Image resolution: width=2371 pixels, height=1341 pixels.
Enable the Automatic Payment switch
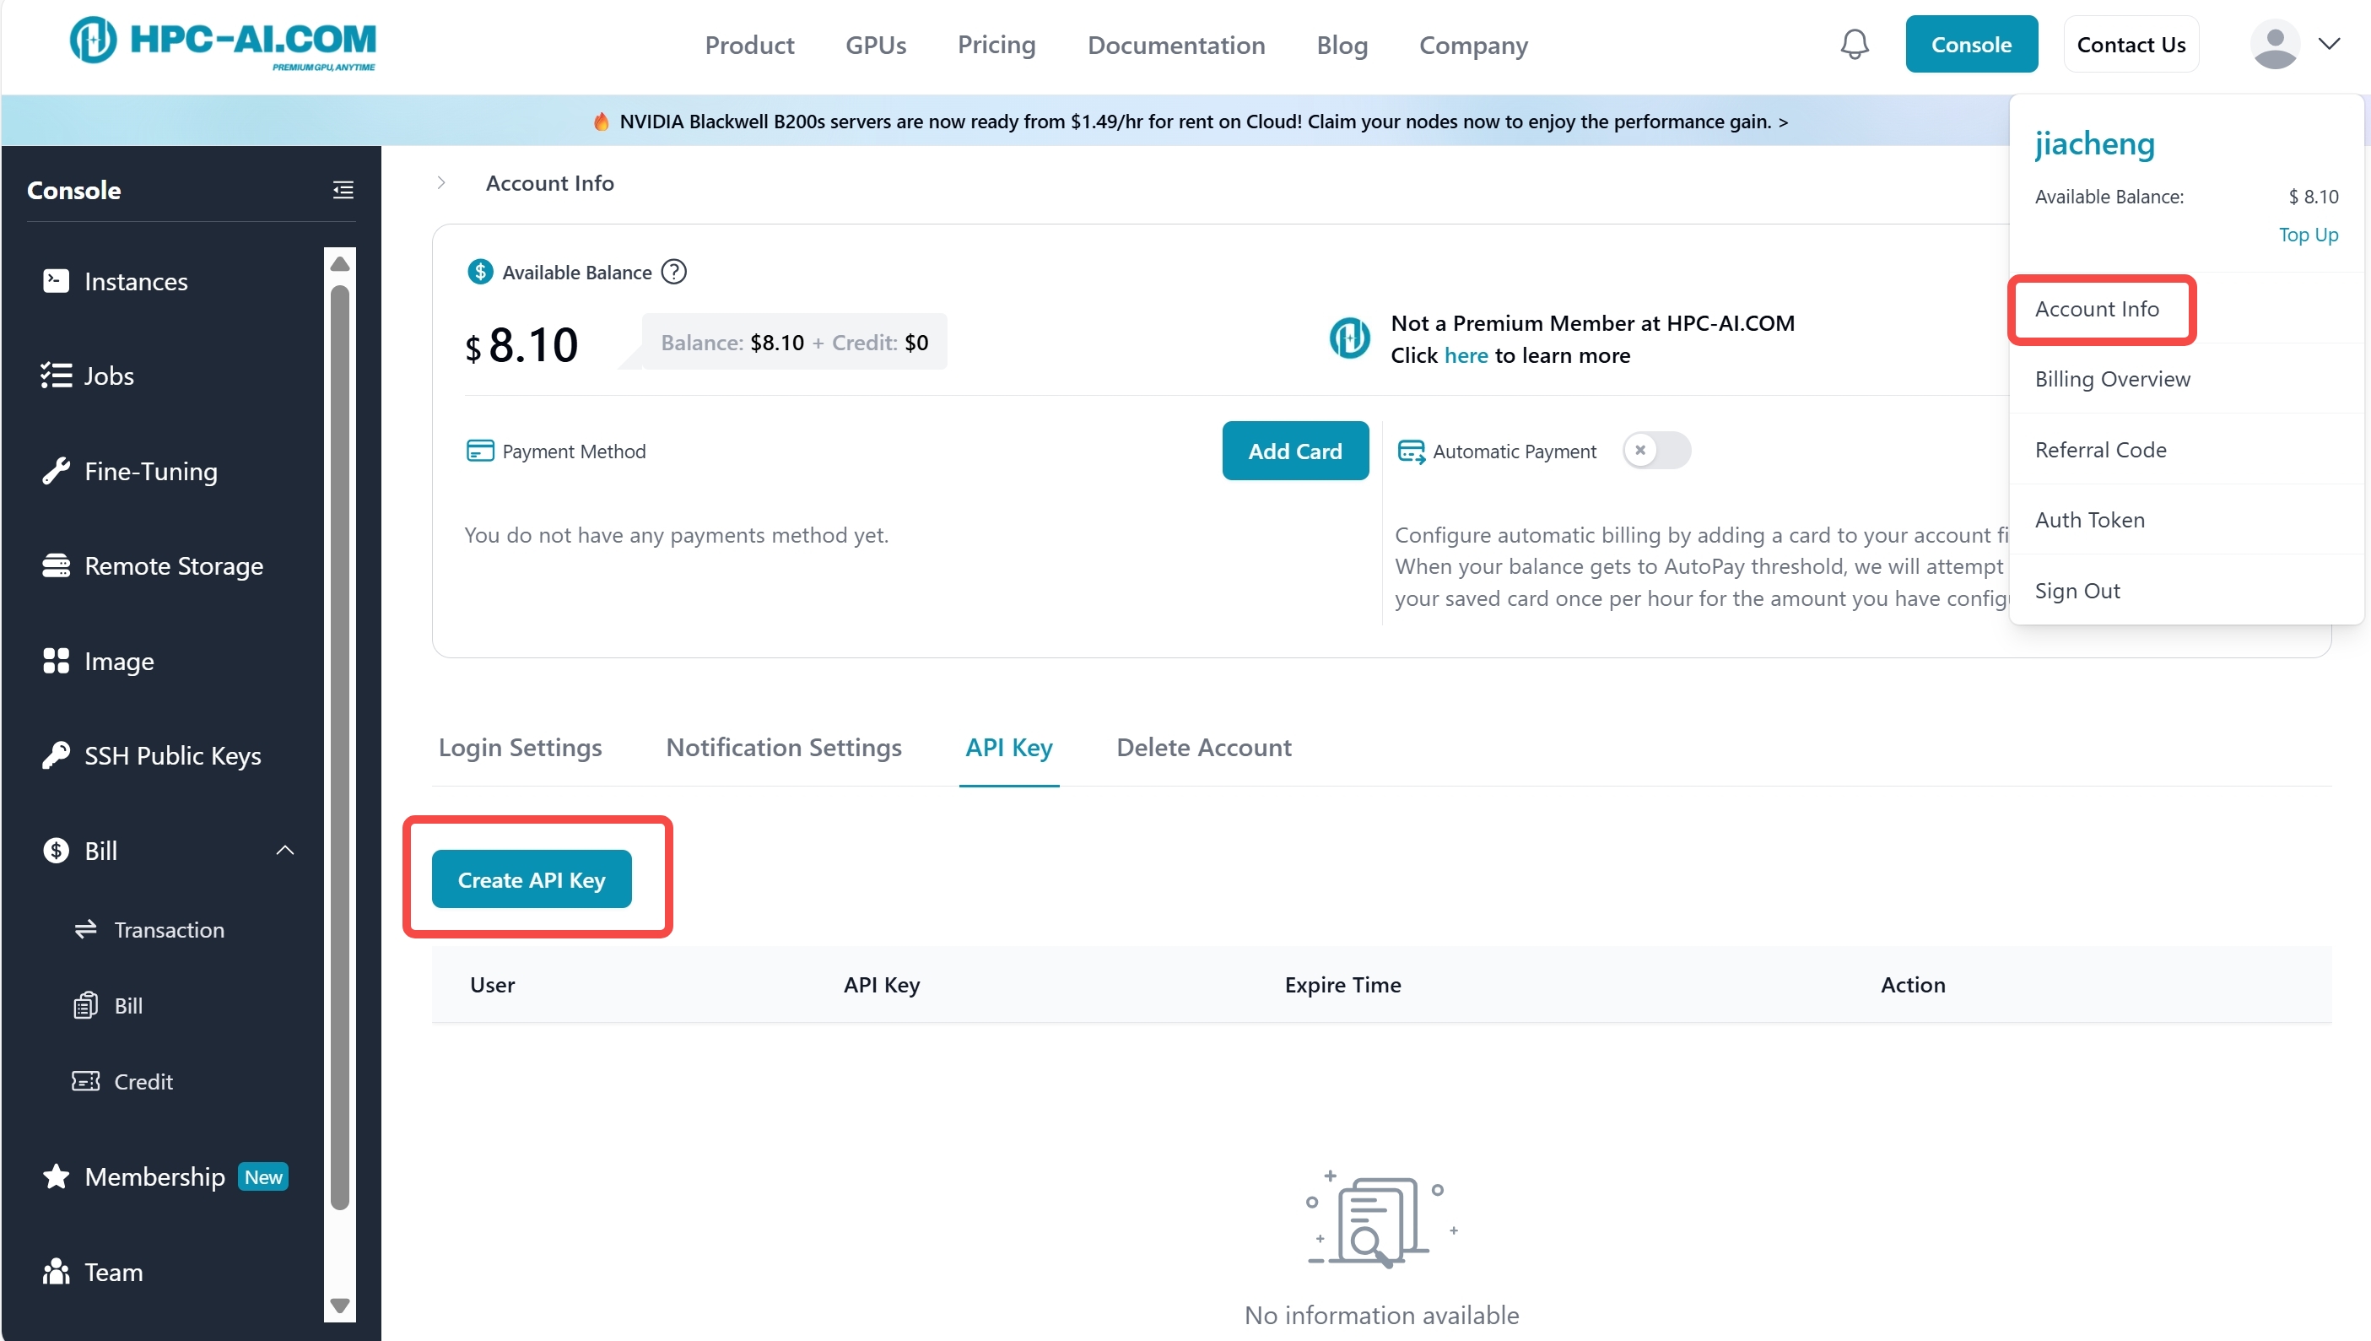pyautogui.click(x=1655, y=451)
